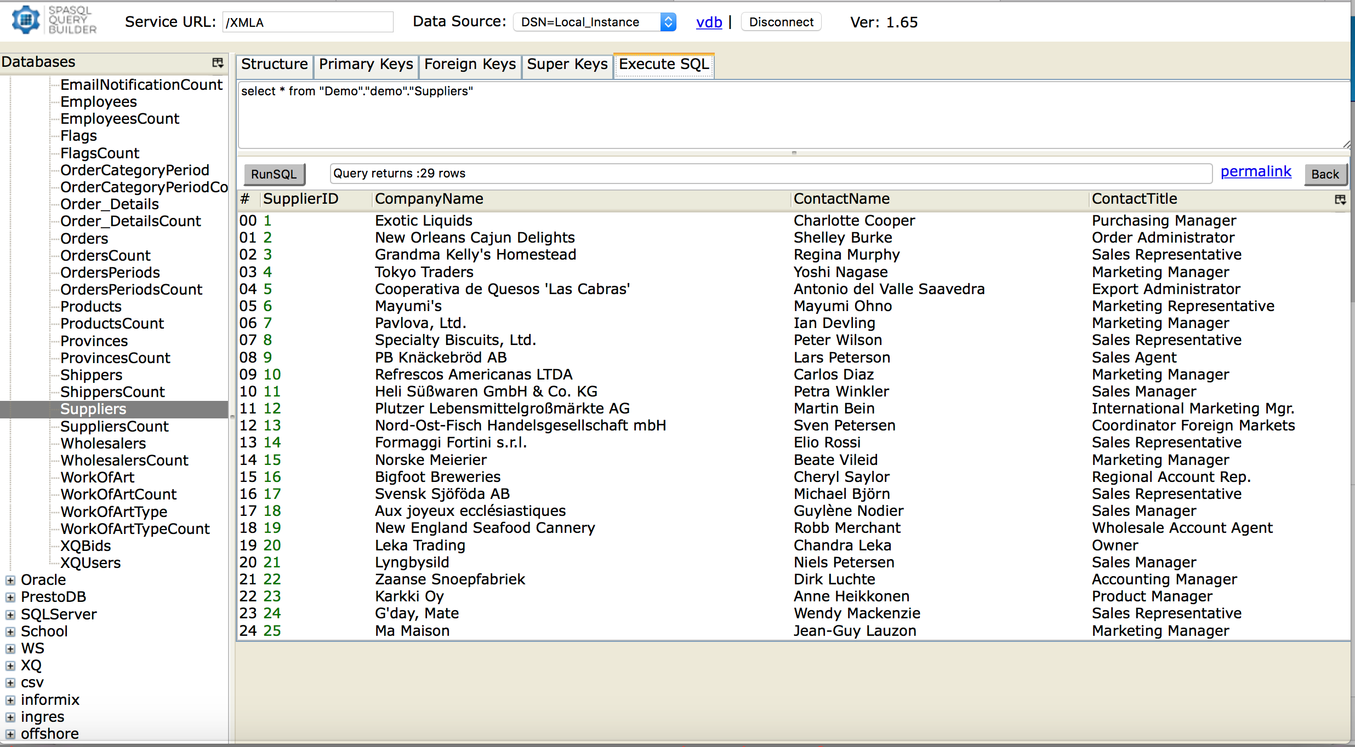The image size is (1355, 747).
Task: Click the Disconnect button
Action: click(x=781, y=22)
